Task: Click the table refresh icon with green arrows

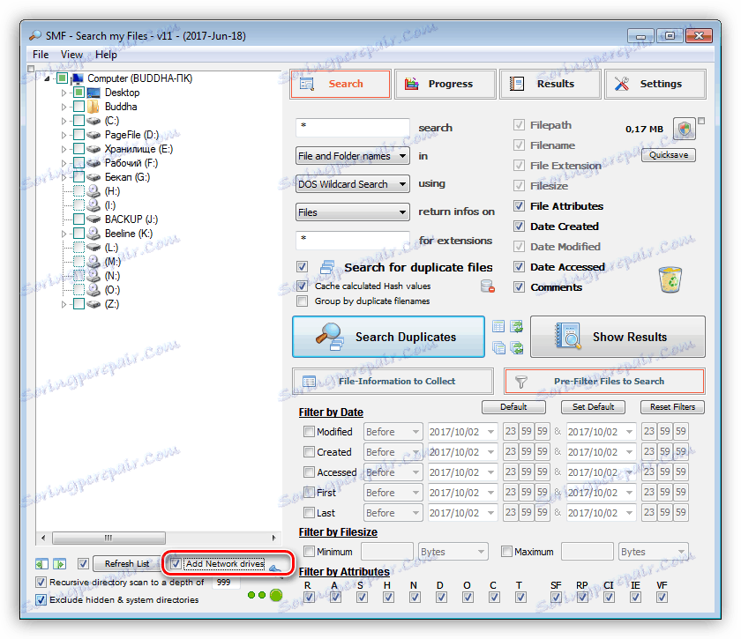Action: click(517, 326)
